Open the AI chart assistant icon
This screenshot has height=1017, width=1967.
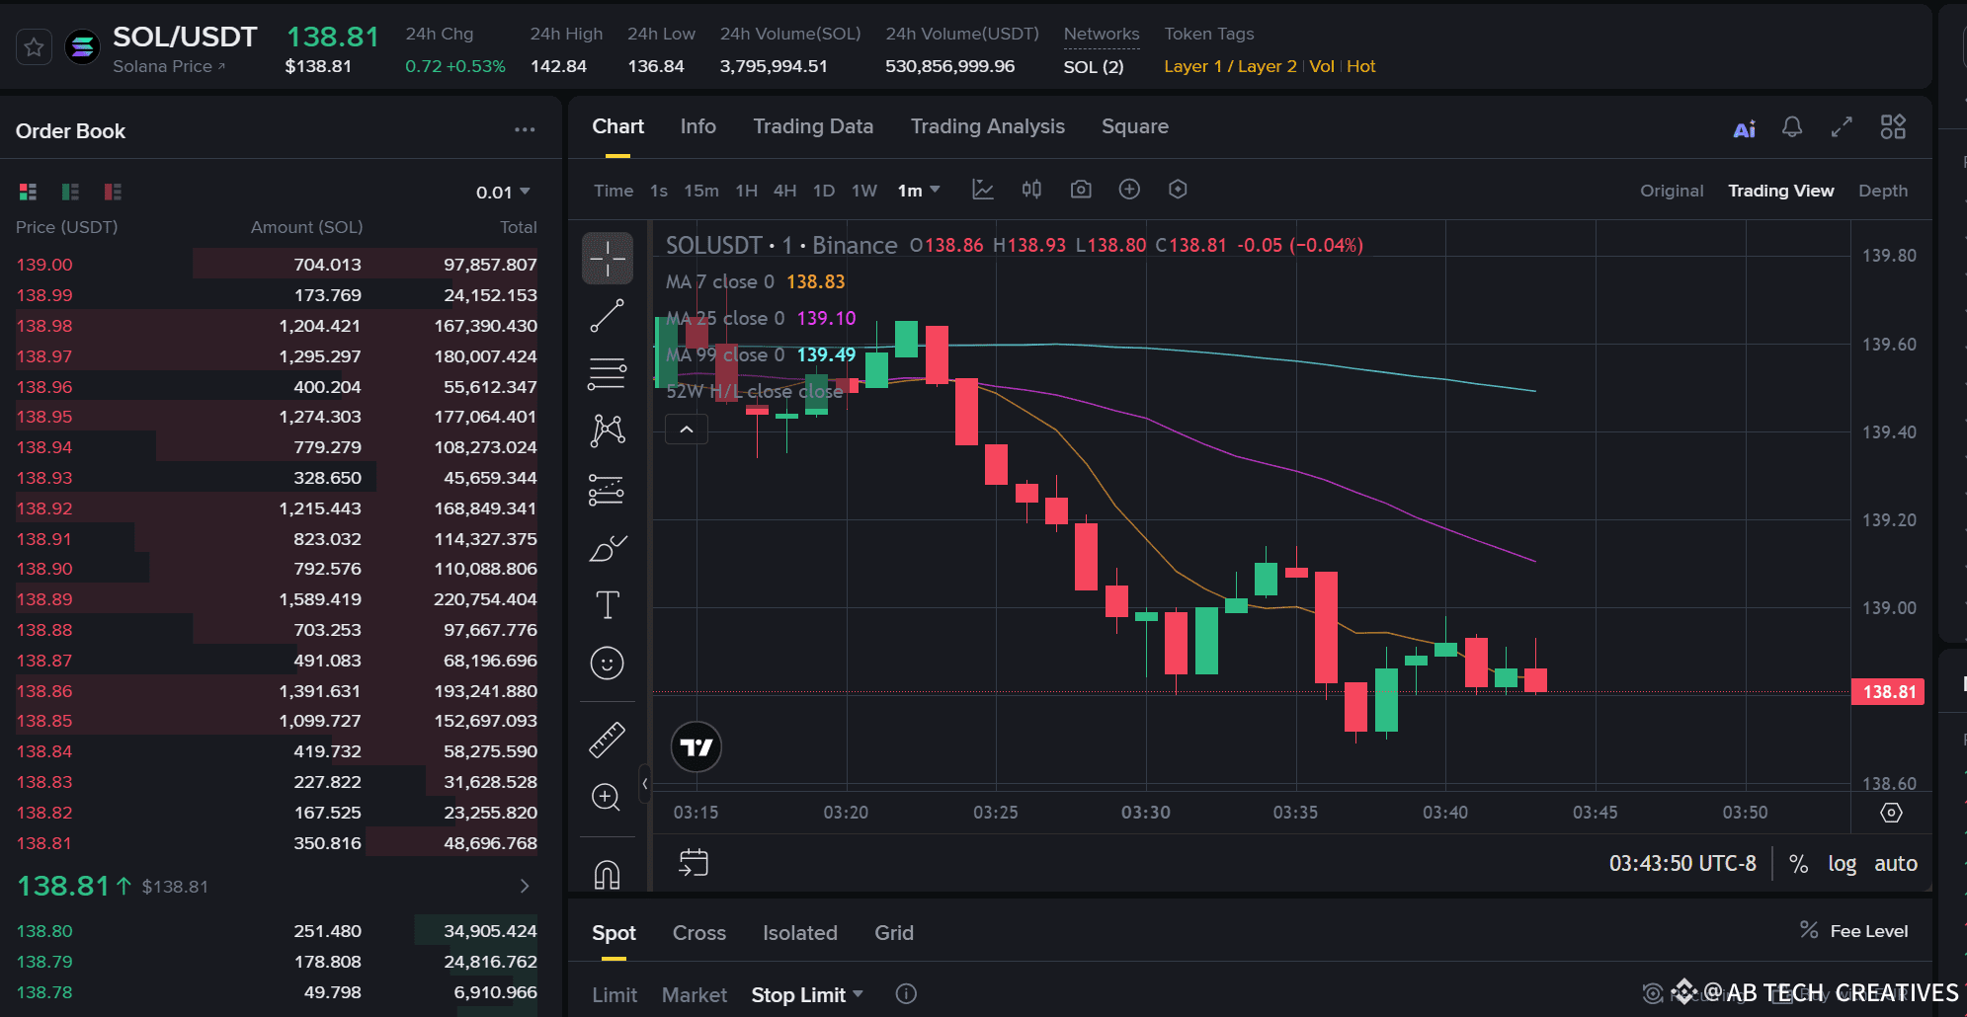tap(1745, 128)
